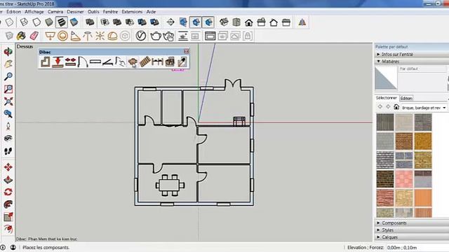The image size is (449, 252).
Task: Toggle the Monochrome face style
Action: pyautogui.click(x=74, y=22)
